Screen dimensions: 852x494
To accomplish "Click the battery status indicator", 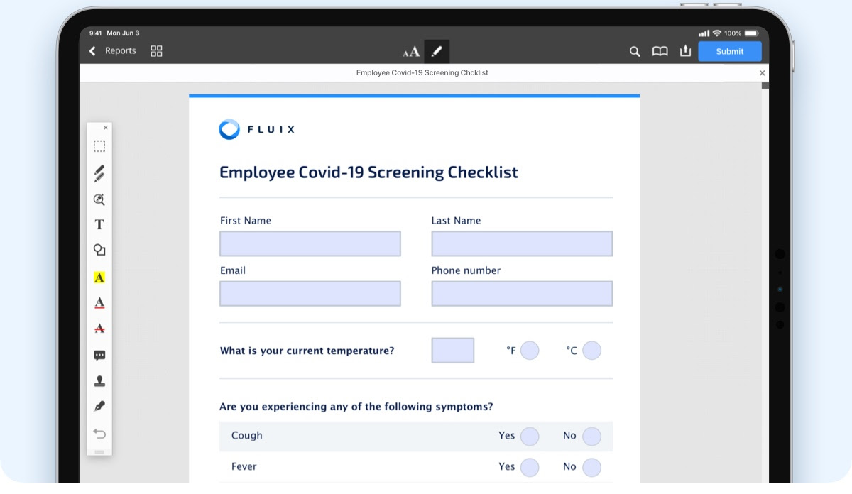I will point(752,33).
